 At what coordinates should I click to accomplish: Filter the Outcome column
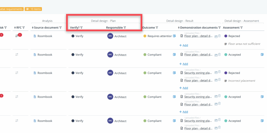click(x=157, y=28)
